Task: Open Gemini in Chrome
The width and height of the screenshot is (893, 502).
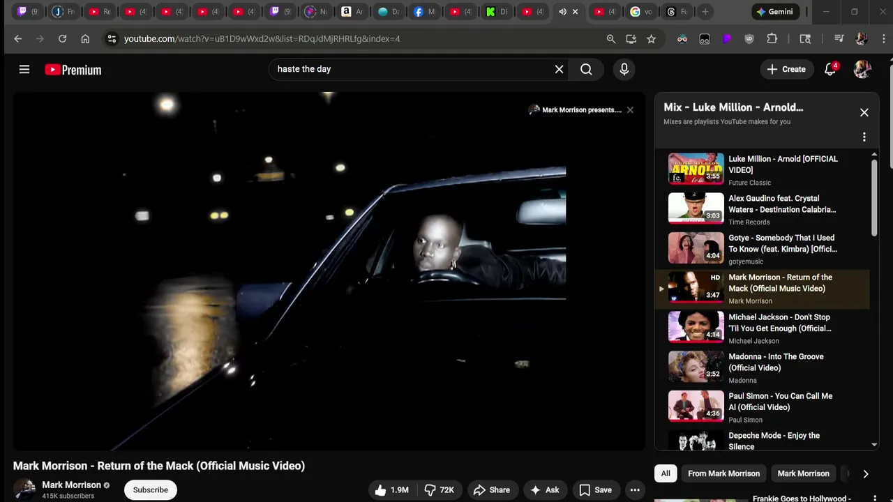Action: click(774, 12)
